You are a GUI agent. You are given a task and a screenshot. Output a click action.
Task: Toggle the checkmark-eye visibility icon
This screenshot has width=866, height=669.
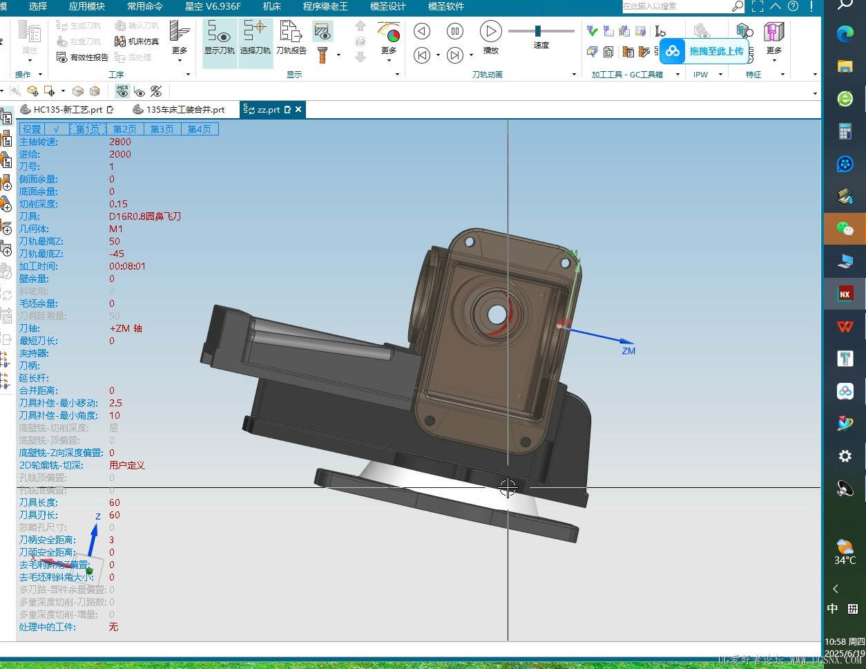pos(139,91)
